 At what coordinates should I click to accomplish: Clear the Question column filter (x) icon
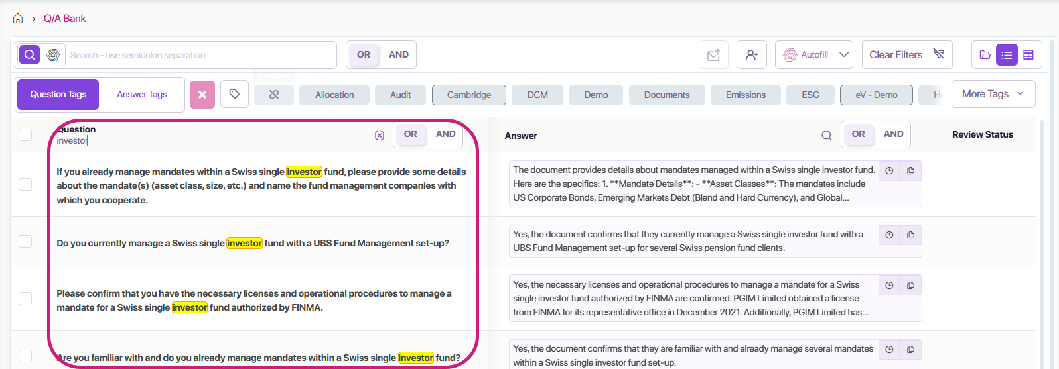(380, 135)
